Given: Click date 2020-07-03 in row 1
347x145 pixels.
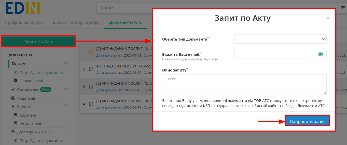Looking at the screenshot, I should [133, 55].
